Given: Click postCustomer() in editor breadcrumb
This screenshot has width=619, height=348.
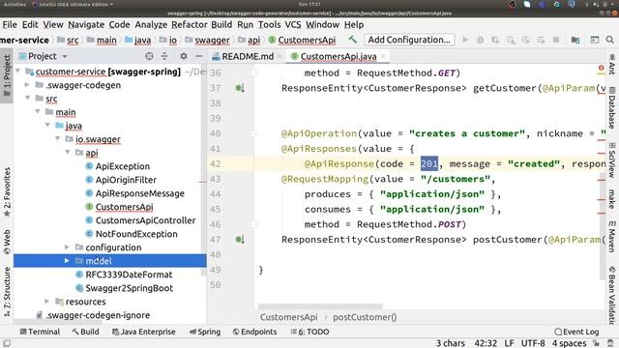Looking at the screenshot, I should (x=365, y=317).
